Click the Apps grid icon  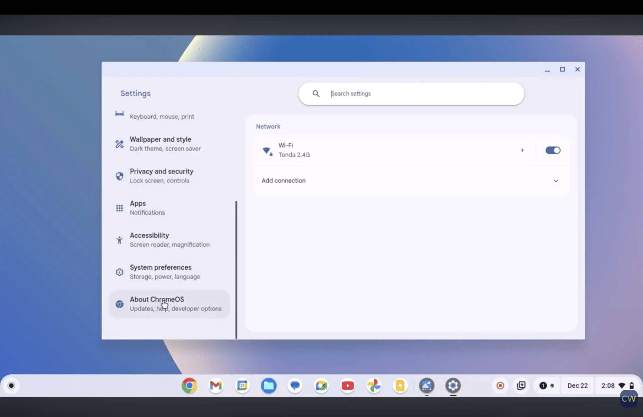pyautogui.click(x=119, y=208)
